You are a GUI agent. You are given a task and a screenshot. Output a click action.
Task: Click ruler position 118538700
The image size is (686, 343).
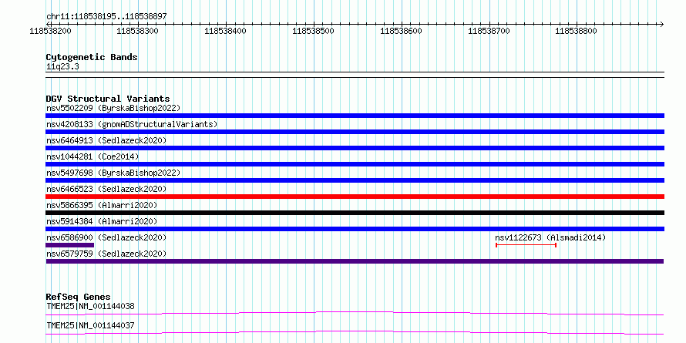coord(489,31)
